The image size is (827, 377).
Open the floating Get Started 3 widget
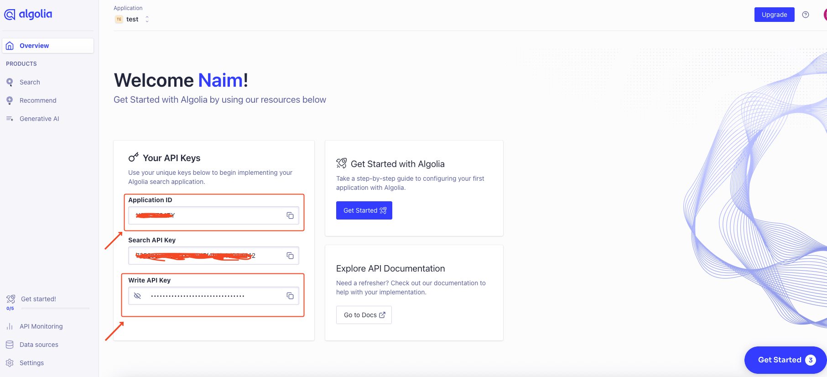pyautogui.click(x=785, y=360)
